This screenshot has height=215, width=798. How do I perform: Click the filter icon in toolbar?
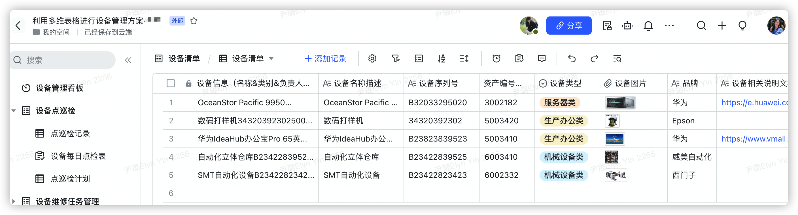pos(396,58)
